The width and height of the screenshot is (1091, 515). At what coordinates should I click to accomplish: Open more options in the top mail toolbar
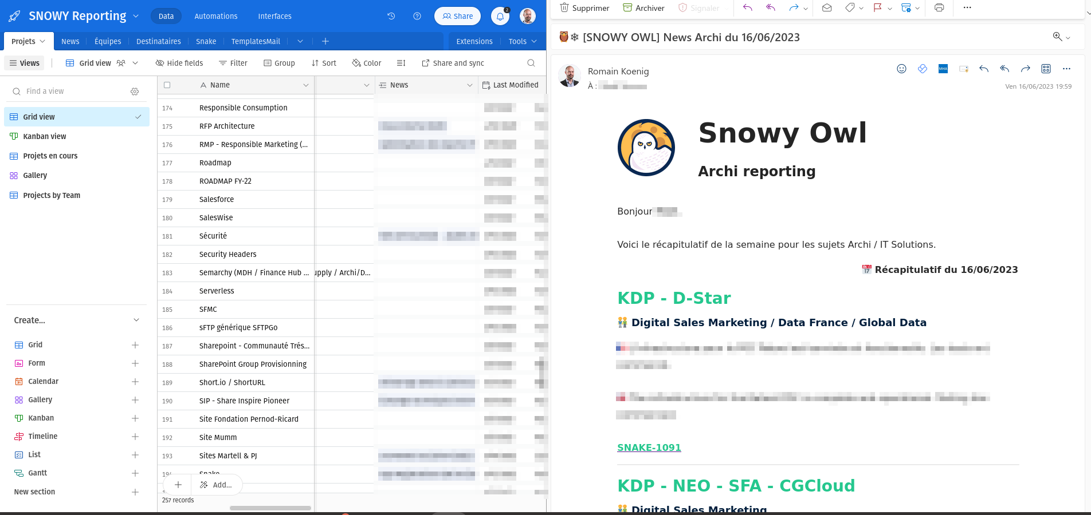[x=967, y=8]
